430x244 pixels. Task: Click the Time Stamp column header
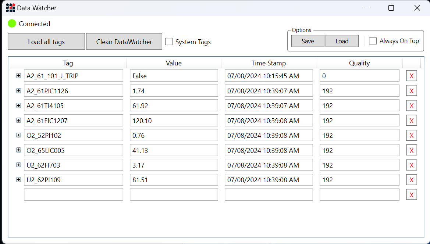(269, 63)
